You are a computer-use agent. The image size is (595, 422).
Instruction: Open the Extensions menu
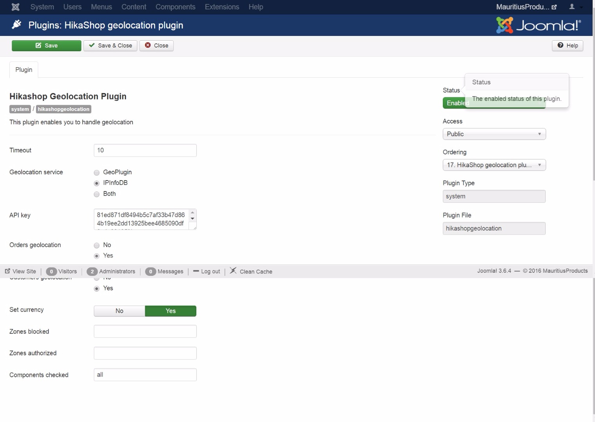tap(222, 7)
